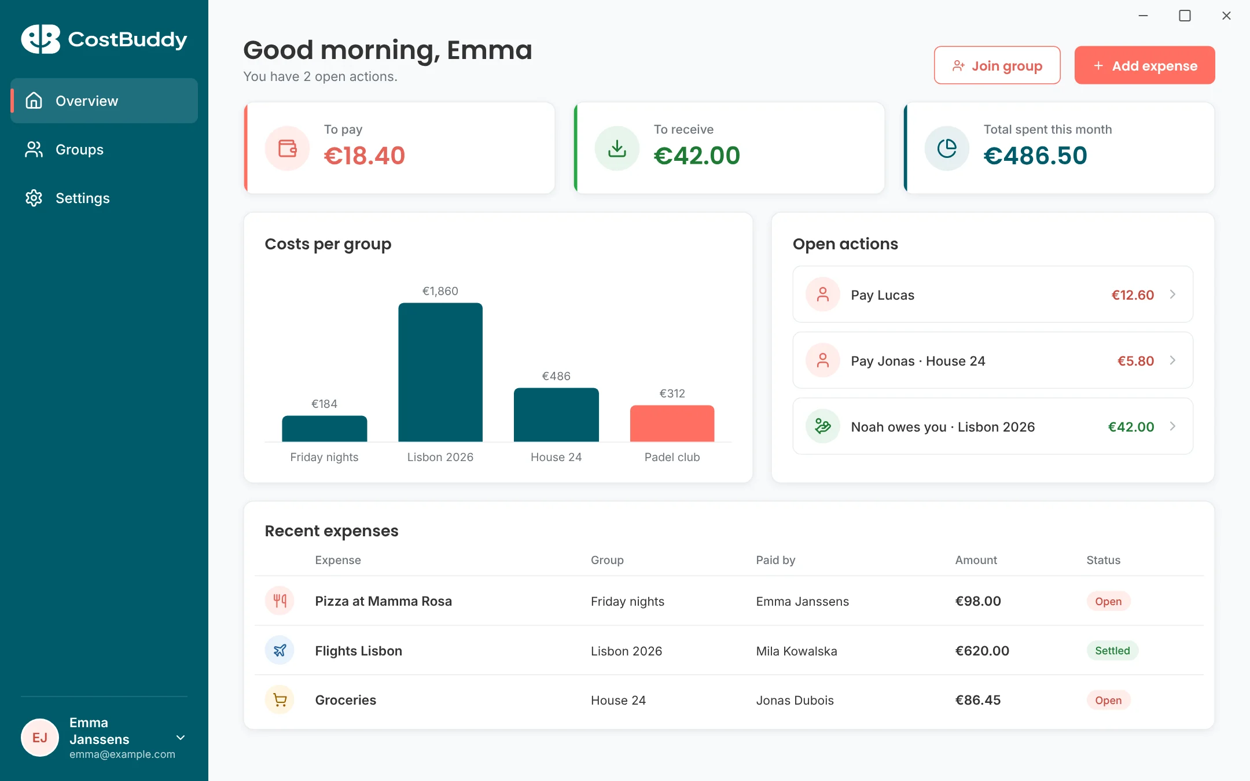Click the Open status badge for Pizza
This screenshot has height=781, width=1250.
[x=1108, y=601]
